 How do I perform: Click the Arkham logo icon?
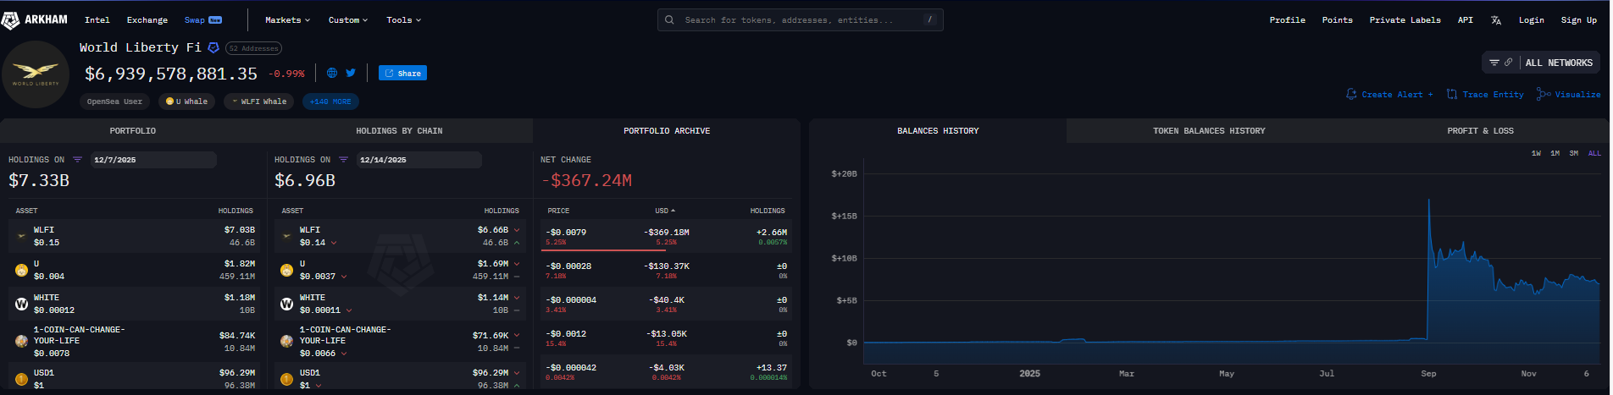[11, 19]
